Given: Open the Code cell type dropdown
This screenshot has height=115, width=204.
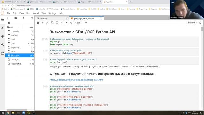Looking at the screenshot, I should tap(81, 23).
